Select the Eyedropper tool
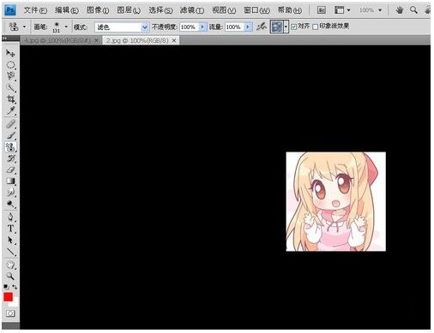The height and width of the screenshot is (333, 434). tap(10, 110)
